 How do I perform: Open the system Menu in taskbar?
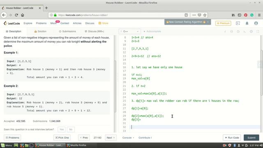pyautogui.click(x=7, y=145)
